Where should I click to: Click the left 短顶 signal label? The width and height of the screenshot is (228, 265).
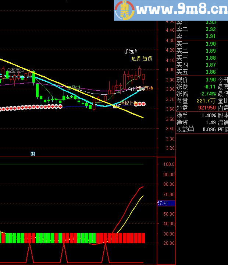pos(136,59)
